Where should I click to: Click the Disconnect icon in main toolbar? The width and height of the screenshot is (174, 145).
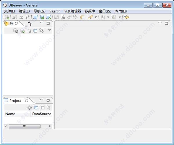click(x=28, y=17)
